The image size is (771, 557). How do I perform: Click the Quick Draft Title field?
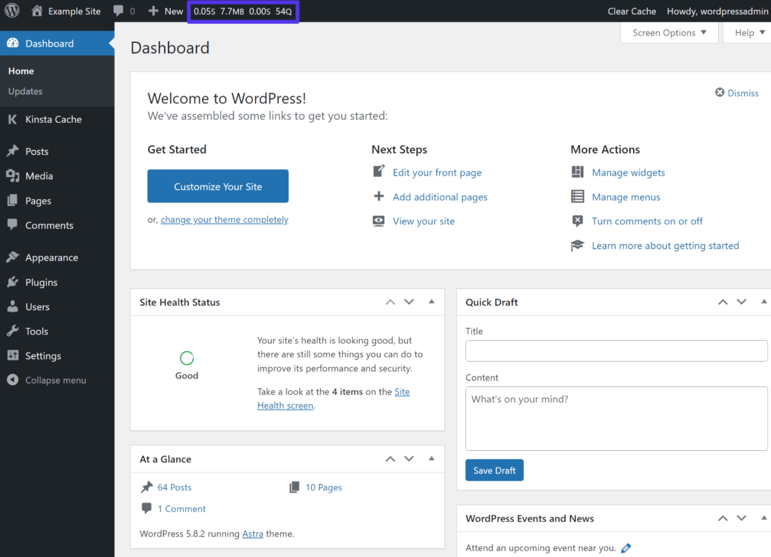616,351
